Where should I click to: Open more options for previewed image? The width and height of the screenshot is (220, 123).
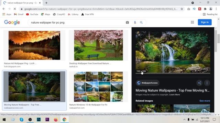pos(207,83)
